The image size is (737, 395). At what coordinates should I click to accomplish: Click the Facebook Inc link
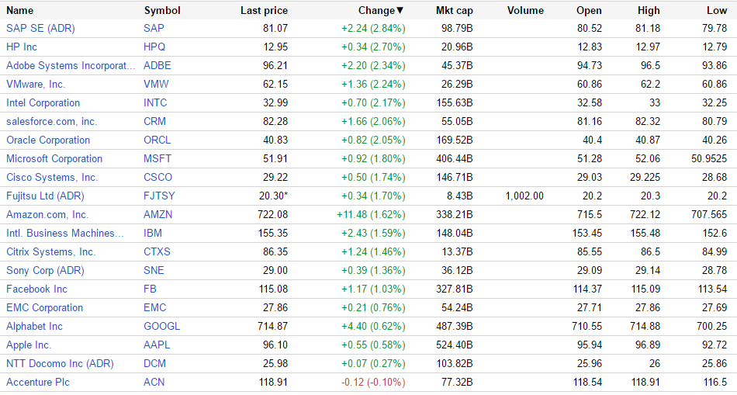[36, 289]
